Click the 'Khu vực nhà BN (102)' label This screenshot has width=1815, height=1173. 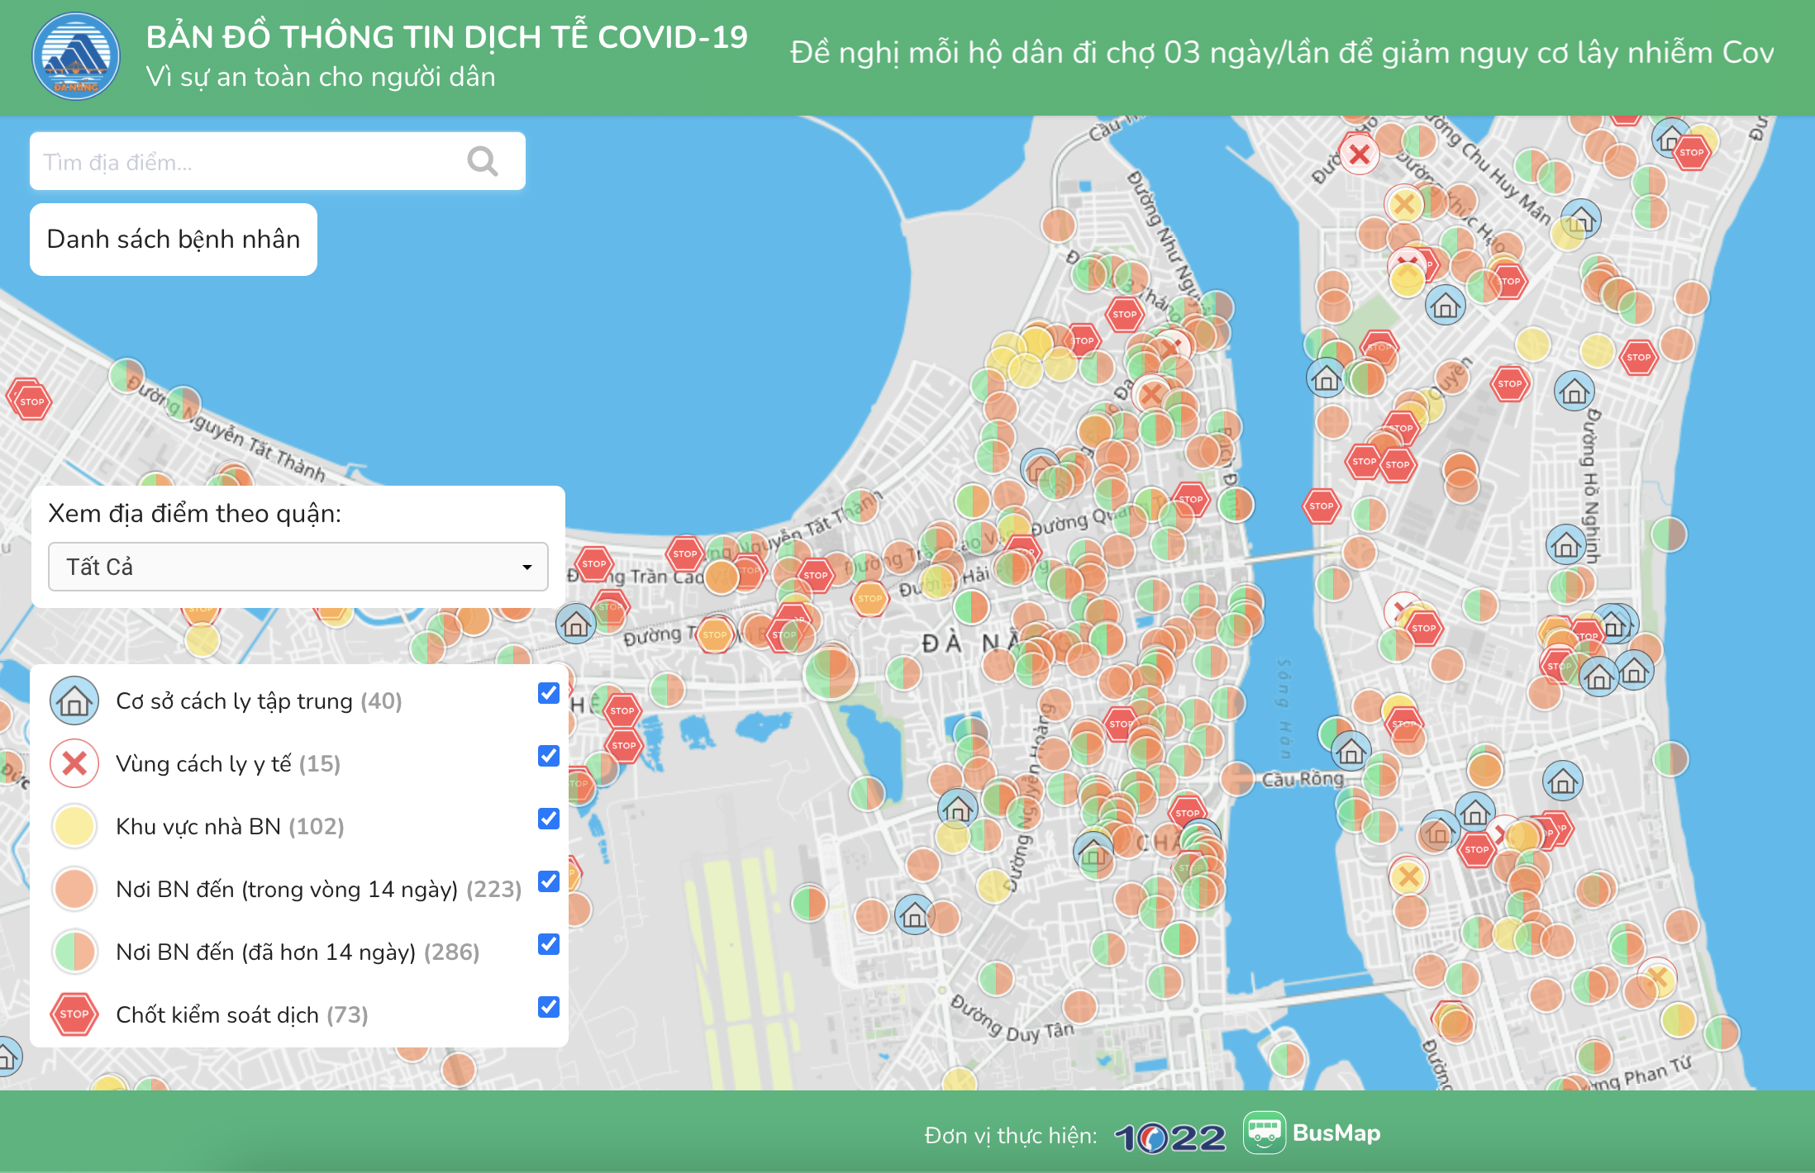pos(230,827)
